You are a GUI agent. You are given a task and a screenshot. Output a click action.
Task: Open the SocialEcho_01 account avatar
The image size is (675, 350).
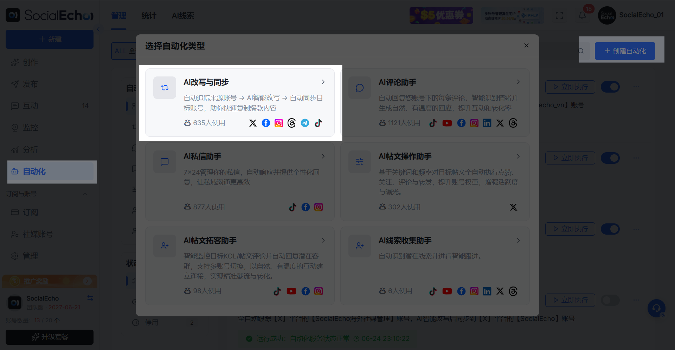[607, 15]
